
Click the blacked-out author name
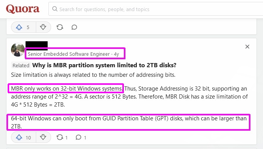(37, 45)
